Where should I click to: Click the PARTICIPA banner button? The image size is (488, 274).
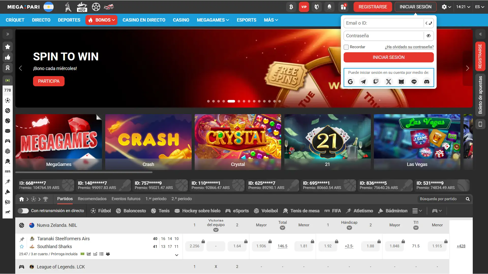[x=49, y=81]
